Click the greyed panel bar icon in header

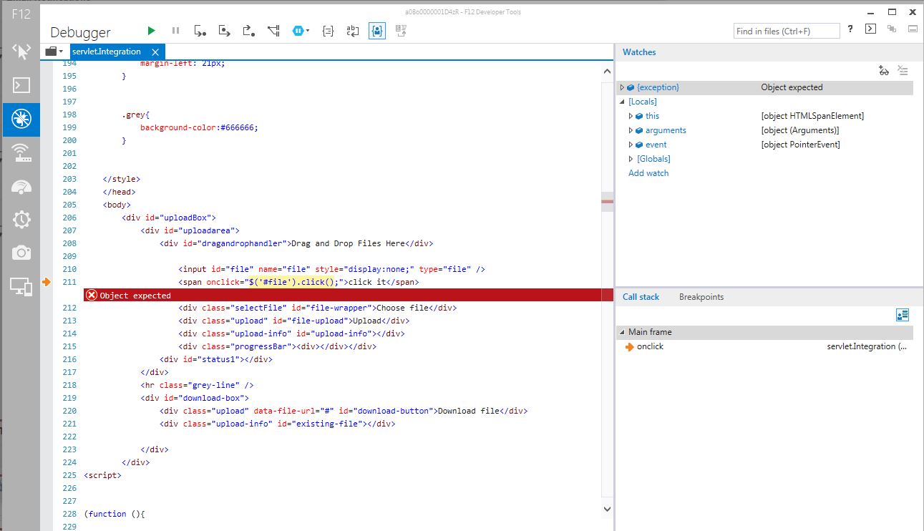coord(912,29)
